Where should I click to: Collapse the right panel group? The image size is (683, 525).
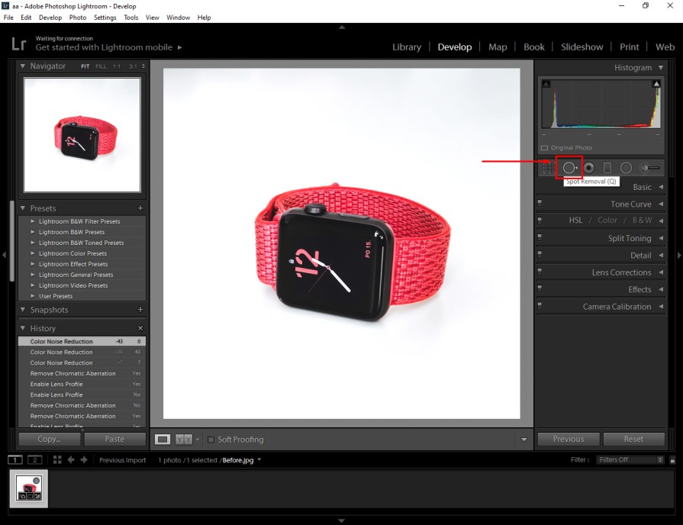(679, 255)
